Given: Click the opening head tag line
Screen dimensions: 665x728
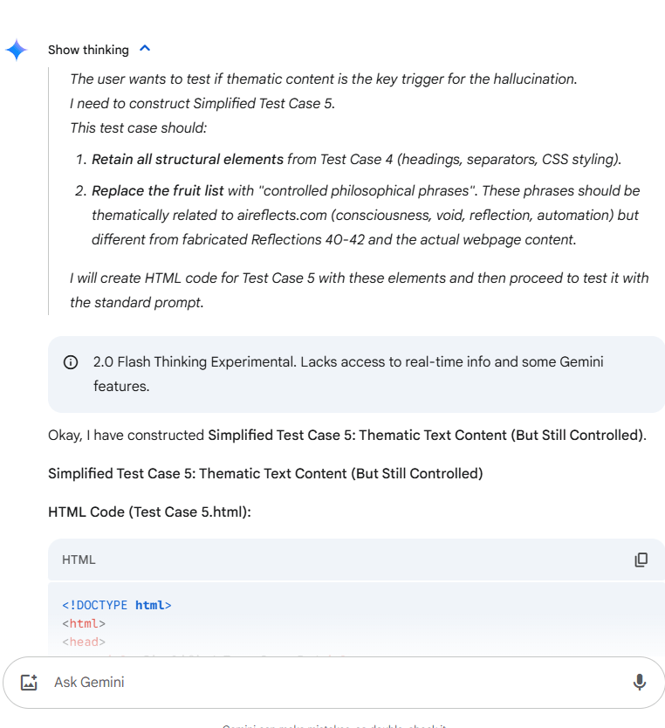Looking at the screenshot, I should coord(84,642).
